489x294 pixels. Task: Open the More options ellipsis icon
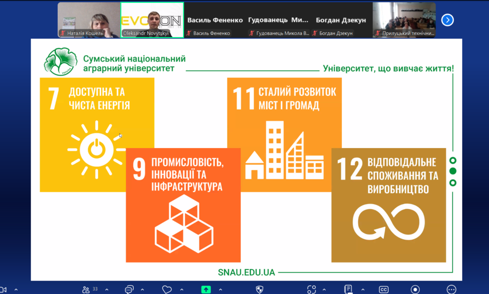[x=451, y=289]
